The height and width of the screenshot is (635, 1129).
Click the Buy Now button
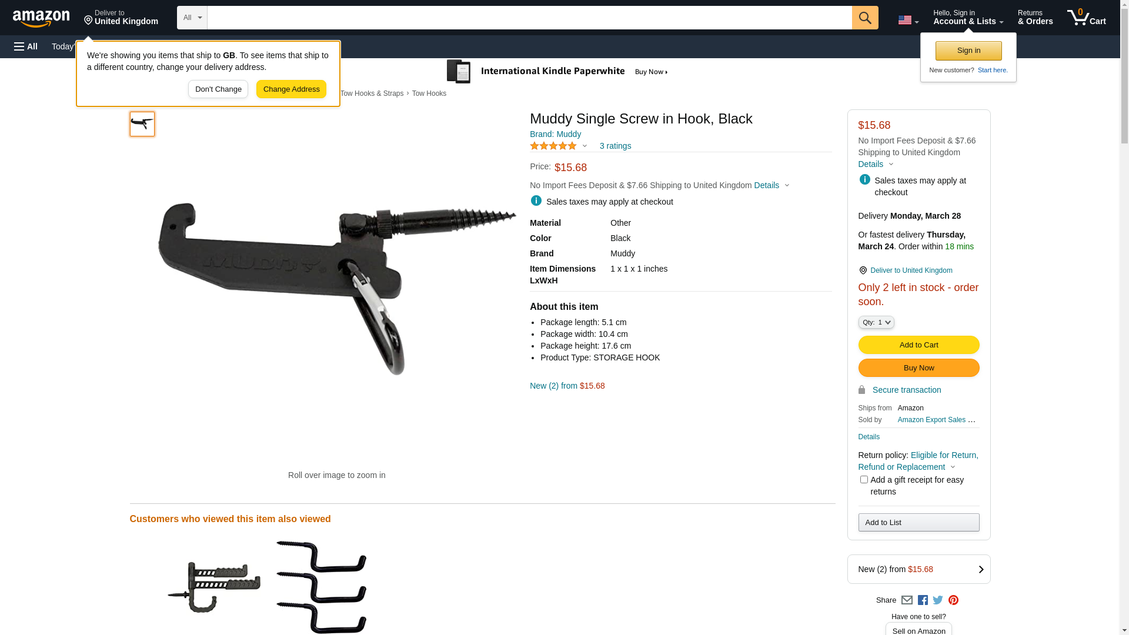coord(918,368)
